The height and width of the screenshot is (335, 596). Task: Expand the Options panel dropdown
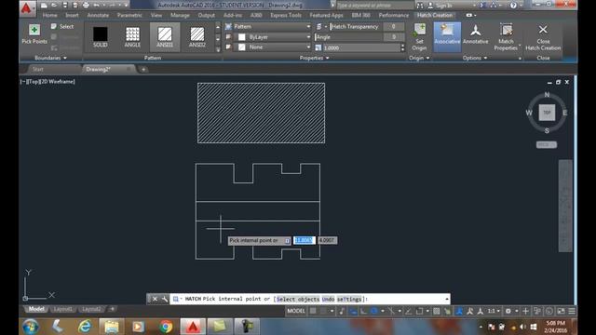click(475, 58)
